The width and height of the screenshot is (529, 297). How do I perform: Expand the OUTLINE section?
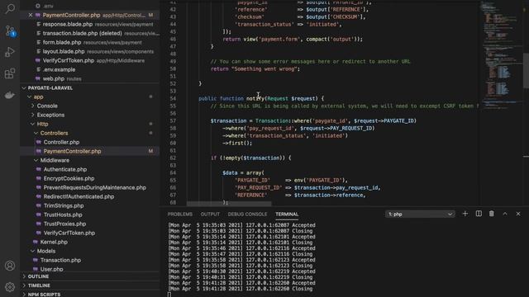(x=90, y=276)
